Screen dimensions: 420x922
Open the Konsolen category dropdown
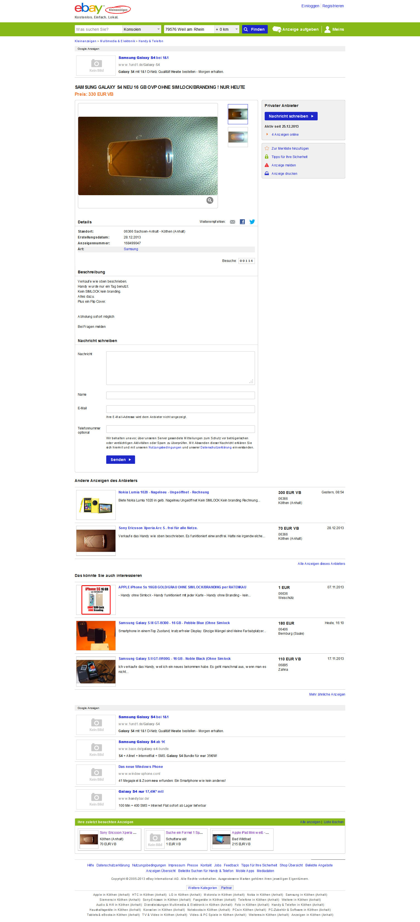[142, 29]
